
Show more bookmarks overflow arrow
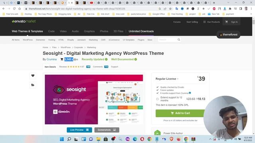(x=251, y=14)
